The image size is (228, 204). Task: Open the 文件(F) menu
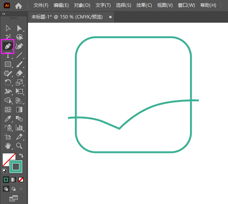[x=41, y=5]
